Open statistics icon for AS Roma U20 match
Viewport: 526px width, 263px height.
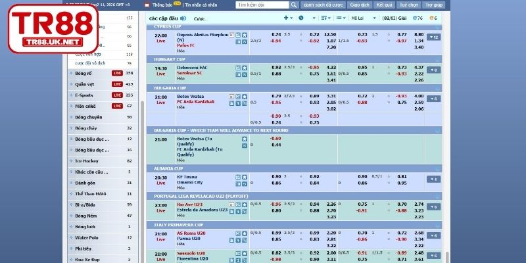[238, 233]
